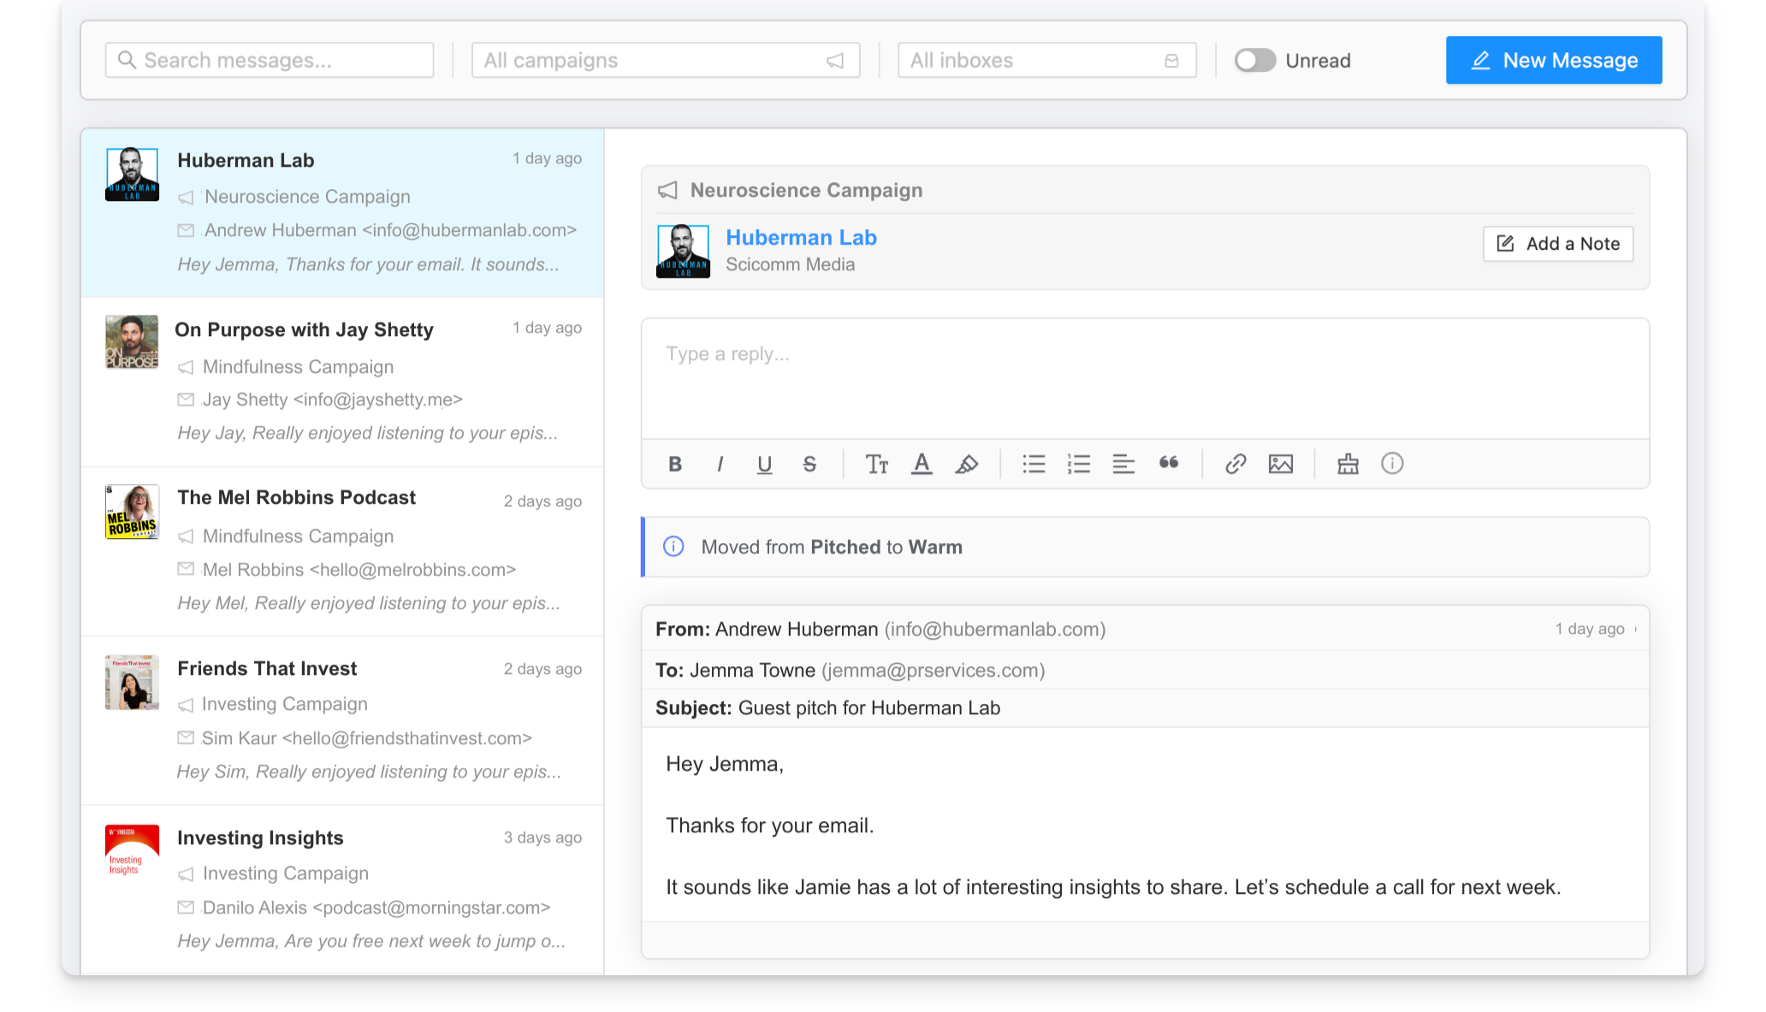The width and height of the screenshot is (1766, 1012).
Task: Click preview 'Hey Jemma, Are you free next week'
Action: pos(371,941)
